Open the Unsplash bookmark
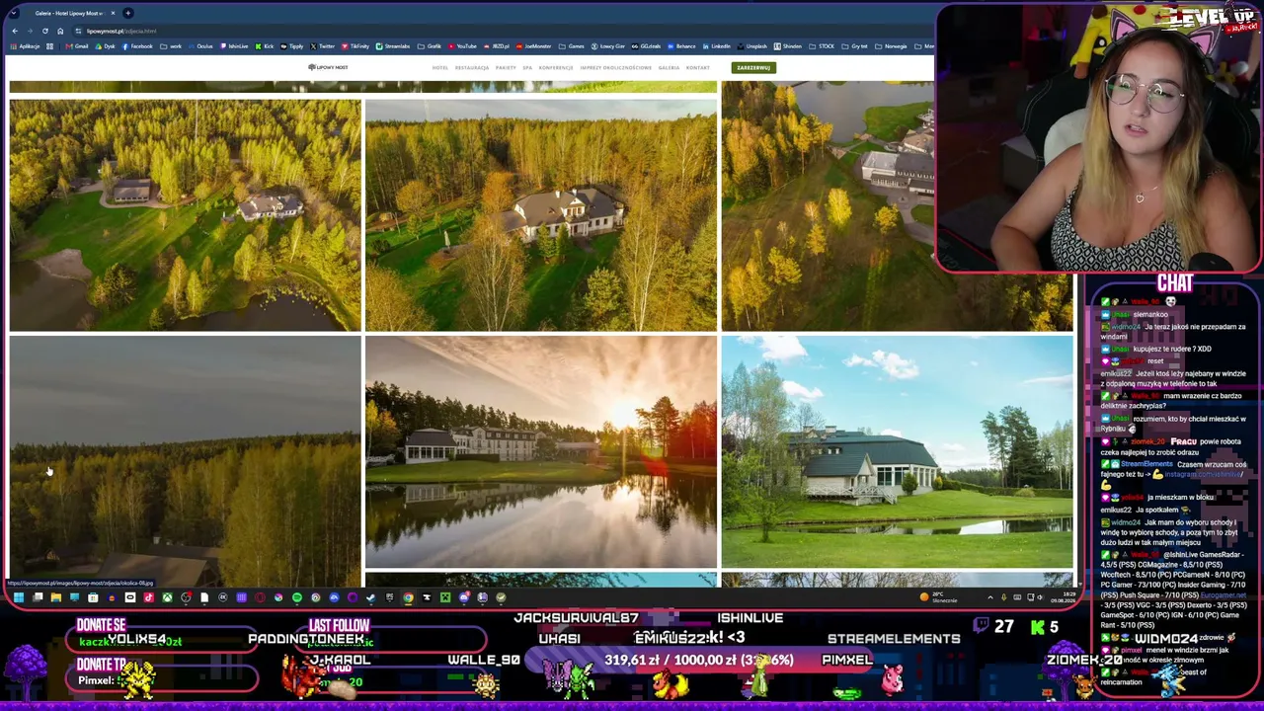 click(752, 46)
